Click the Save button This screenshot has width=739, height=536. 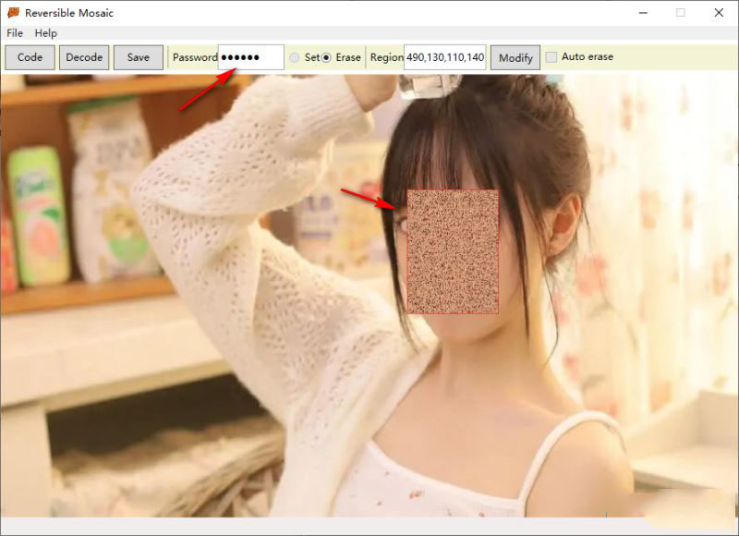pyautogui.click(x=139, y=57)
